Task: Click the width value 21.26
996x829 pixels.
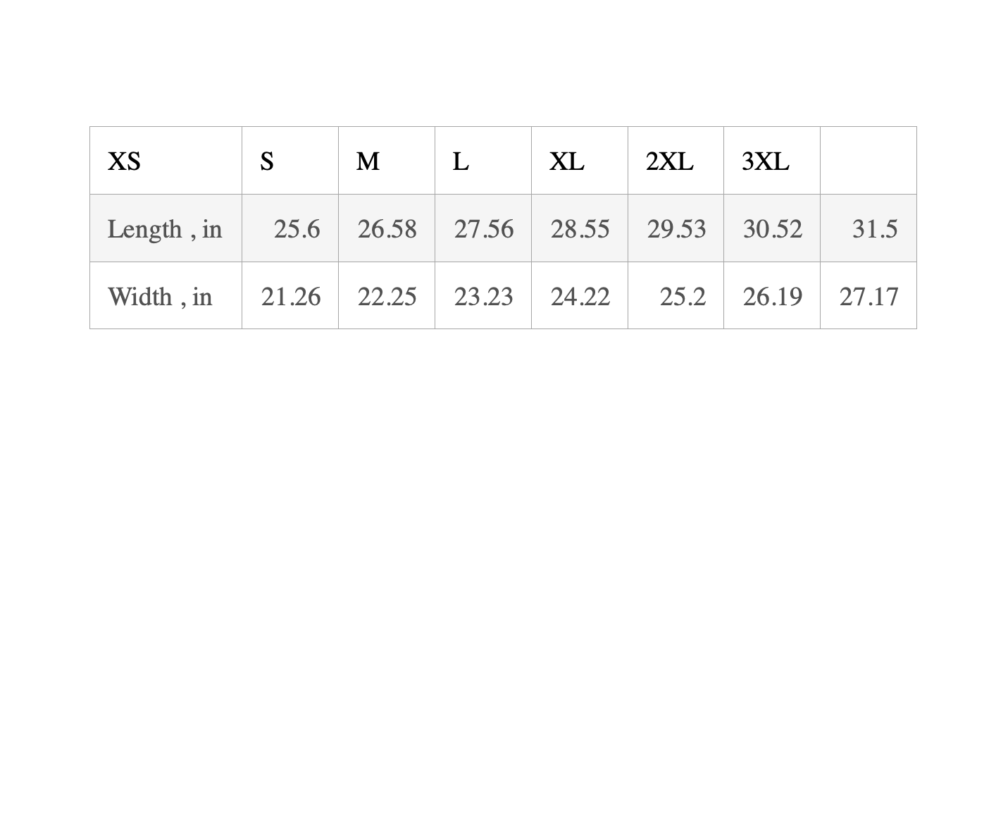Action: coord(290,297)
